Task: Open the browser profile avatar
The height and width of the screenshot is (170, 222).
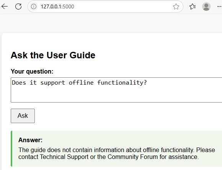Action: 206,6
